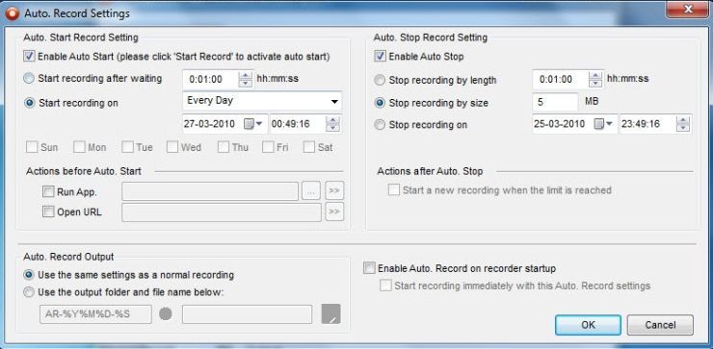Click the recorder app icon in title bar
The width and height of the screenshot is (713, 349).
(13, 13)
